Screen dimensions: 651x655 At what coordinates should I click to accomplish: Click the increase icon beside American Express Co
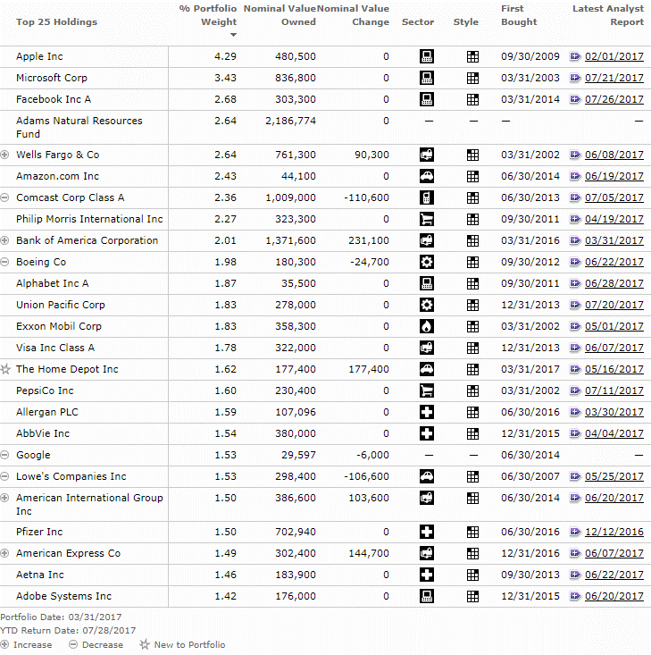click(x=4, y=553)
